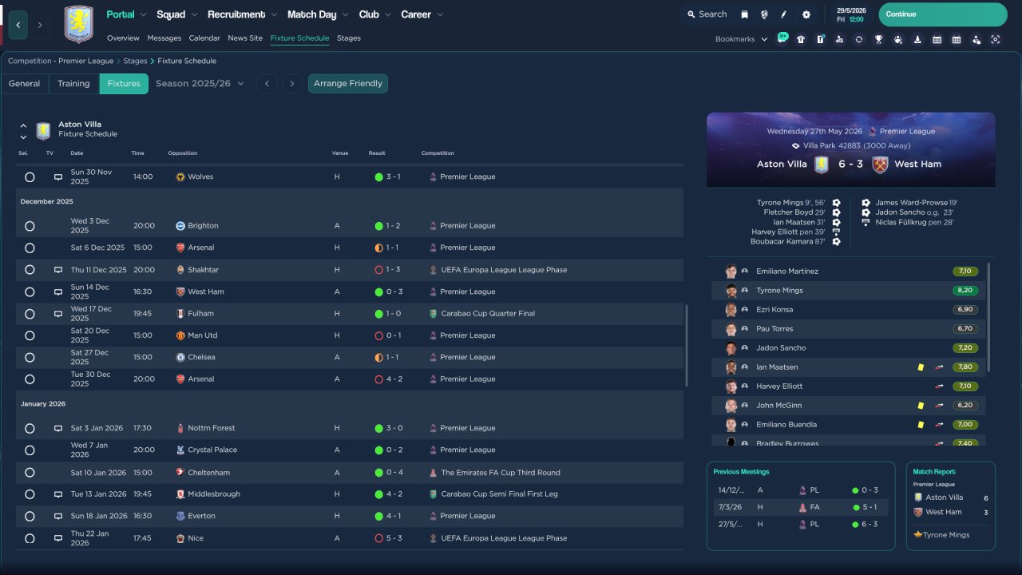Go back using the header back arrow
The height and width of the screenshot is (575, 1022).
(18, 26)
